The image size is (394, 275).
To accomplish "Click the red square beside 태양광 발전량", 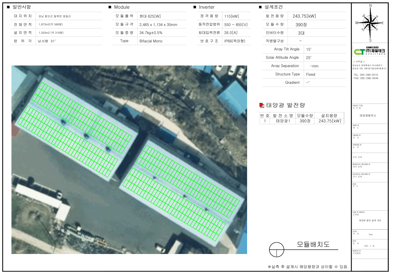I will coord(261,105).
